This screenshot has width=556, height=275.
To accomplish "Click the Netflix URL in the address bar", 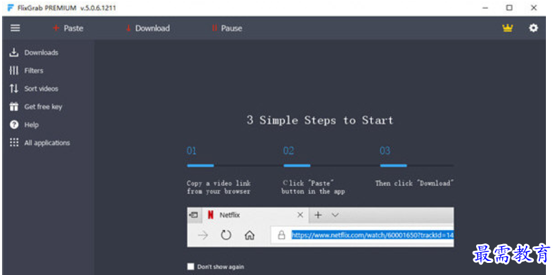I will tap(372, 235).
